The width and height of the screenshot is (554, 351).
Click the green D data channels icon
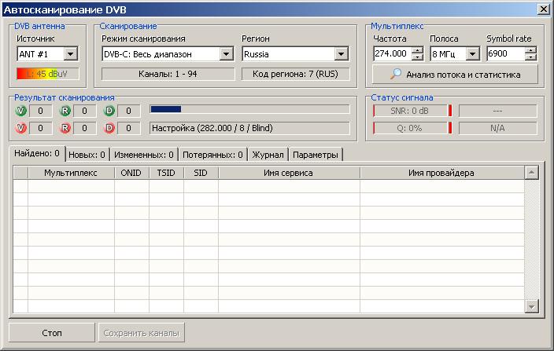click(x=110, y=111)
